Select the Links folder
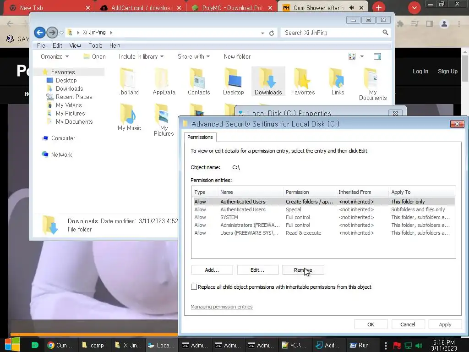The width and height of the screenshot is (469, 352). pos(338,81)
